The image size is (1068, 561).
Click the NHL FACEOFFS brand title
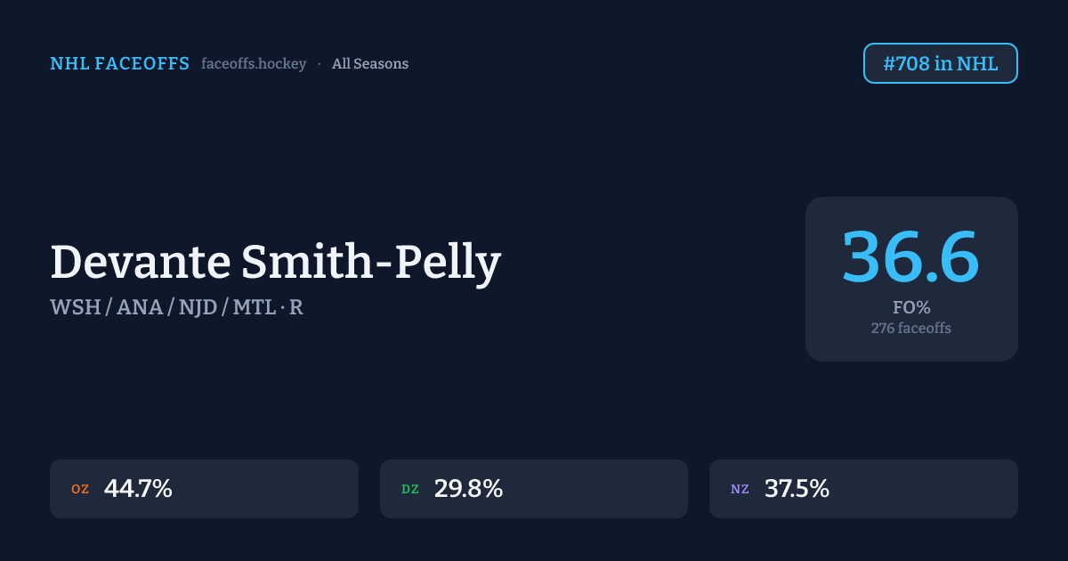coord(119,64)
